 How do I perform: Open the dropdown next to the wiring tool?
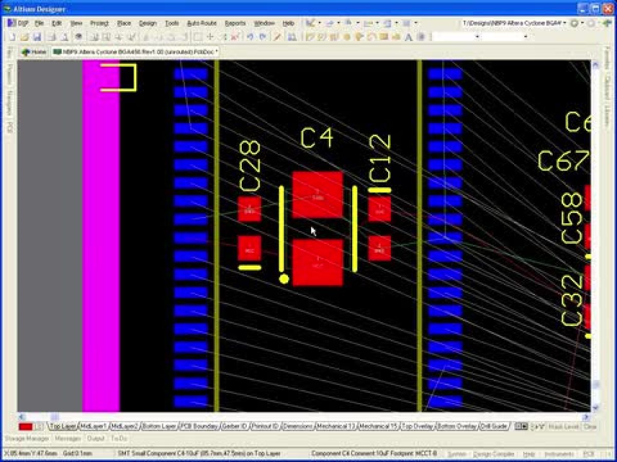coord(319,23)
